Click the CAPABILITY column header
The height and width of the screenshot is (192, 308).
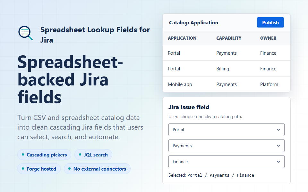[x=229, y=38]
